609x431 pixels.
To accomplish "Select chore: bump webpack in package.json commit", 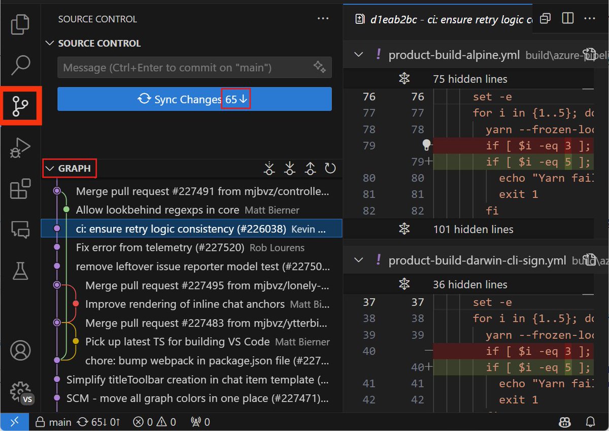I will pos(191,361).
